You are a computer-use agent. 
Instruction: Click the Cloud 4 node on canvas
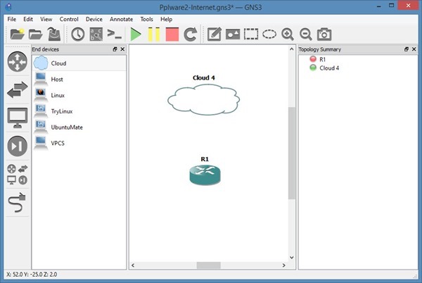pos(203,99)
